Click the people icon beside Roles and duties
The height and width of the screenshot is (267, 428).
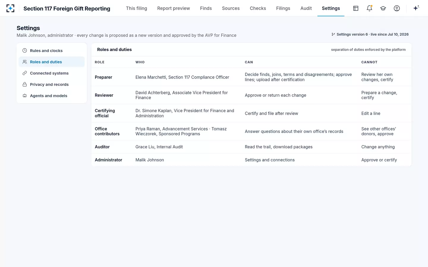25,62
